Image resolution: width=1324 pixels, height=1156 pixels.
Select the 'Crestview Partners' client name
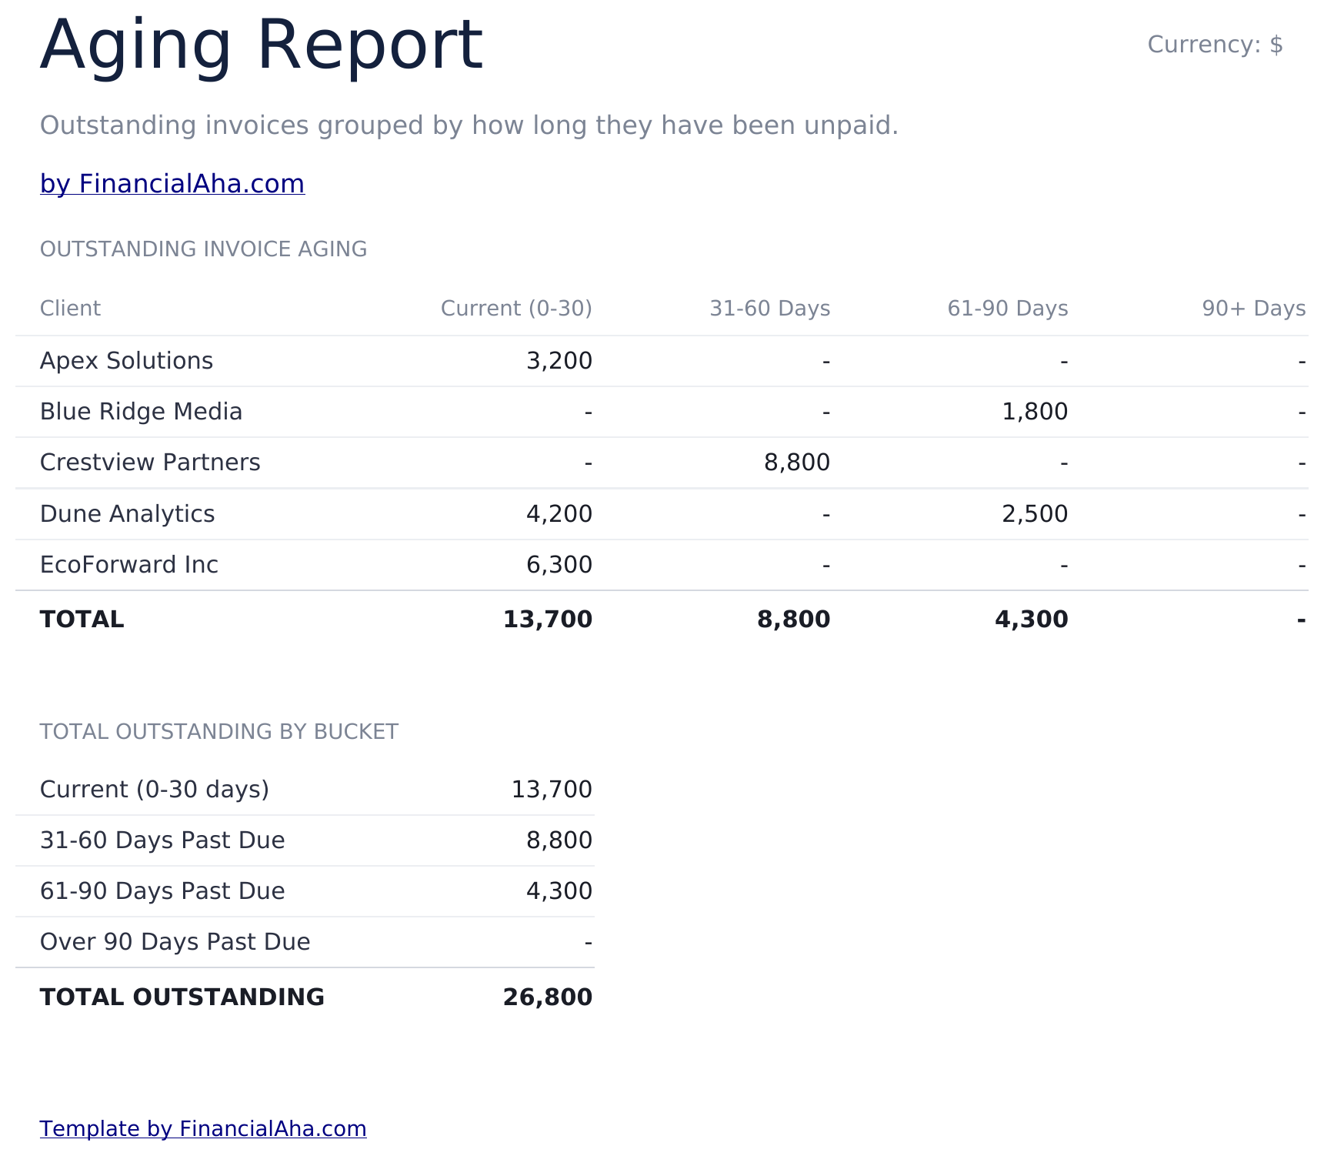pos(150,463)
